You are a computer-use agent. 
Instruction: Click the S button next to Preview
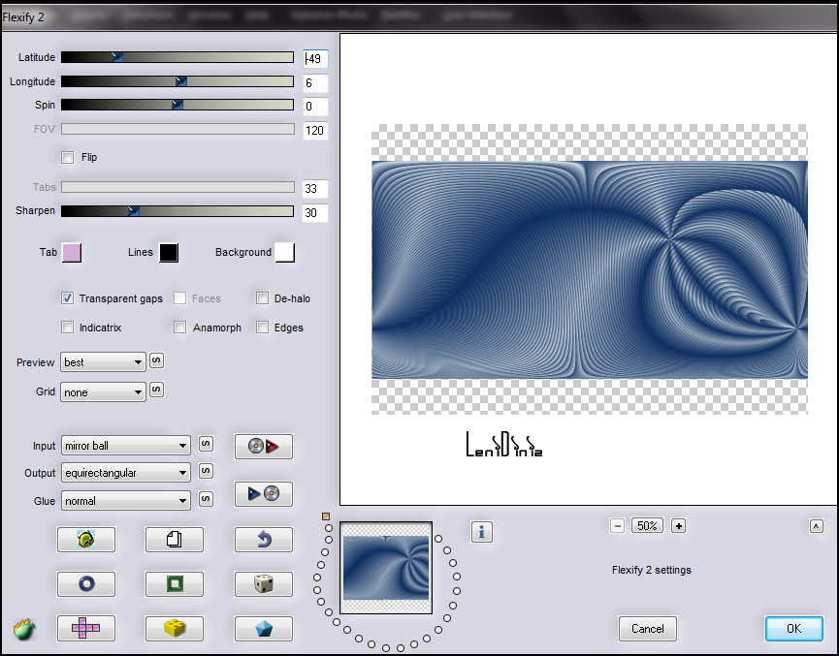click(x=156, y=360)
